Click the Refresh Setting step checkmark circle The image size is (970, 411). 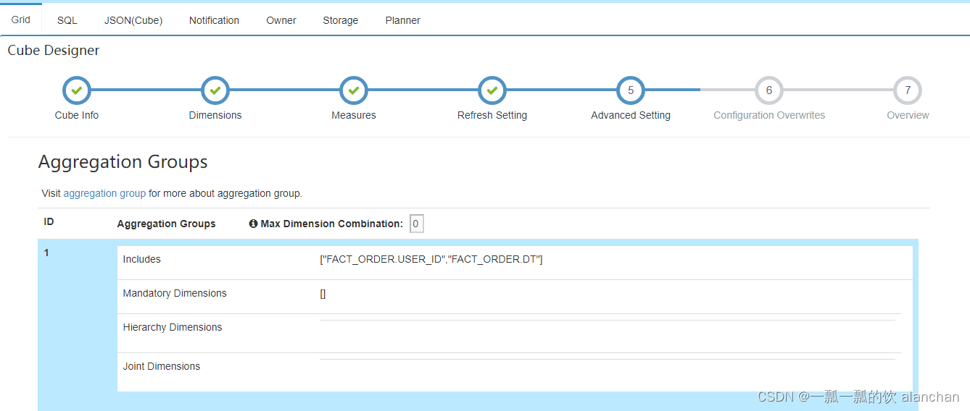(492, 90)
